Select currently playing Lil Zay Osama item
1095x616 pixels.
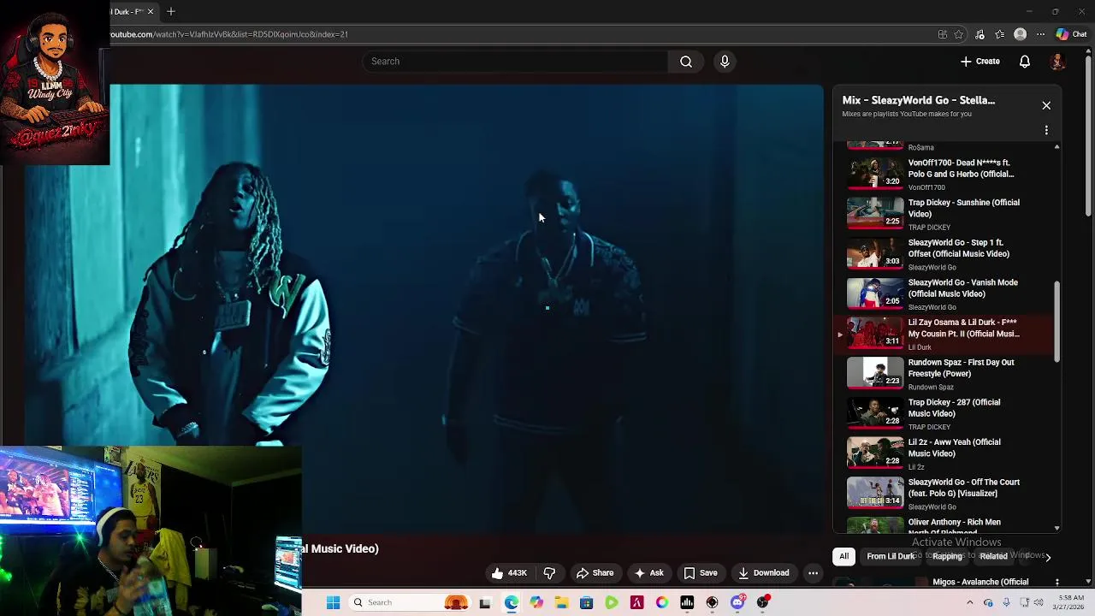click(944, 334)
